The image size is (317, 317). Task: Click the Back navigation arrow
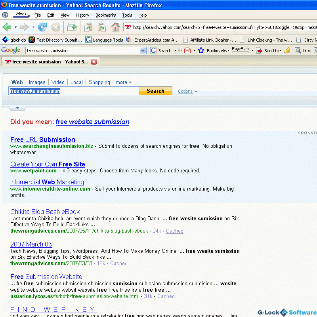(x=7, y=27)
